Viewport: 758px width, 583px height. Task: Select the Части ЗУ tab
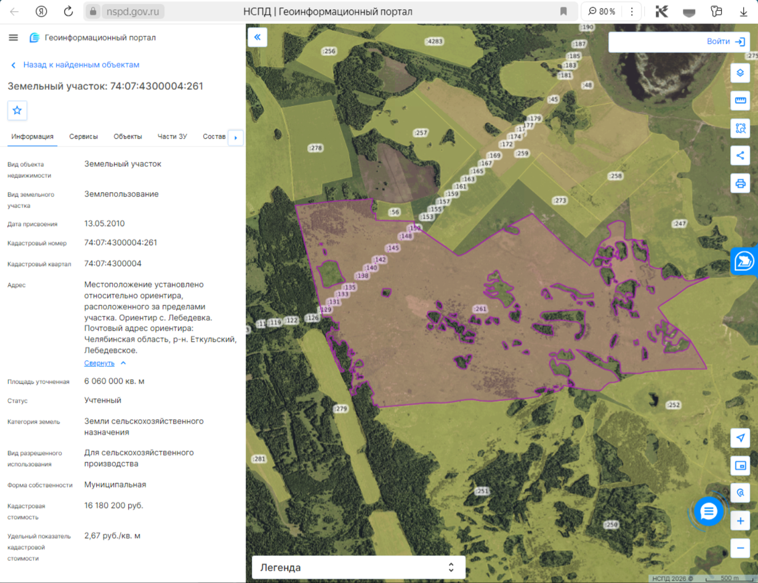coord(172,137)
